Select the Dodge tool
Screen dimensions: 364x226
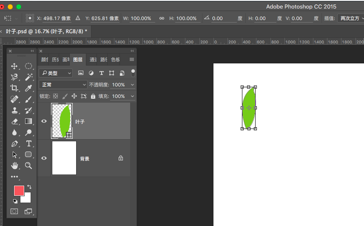pyautogui.click(x=28, y=132)
